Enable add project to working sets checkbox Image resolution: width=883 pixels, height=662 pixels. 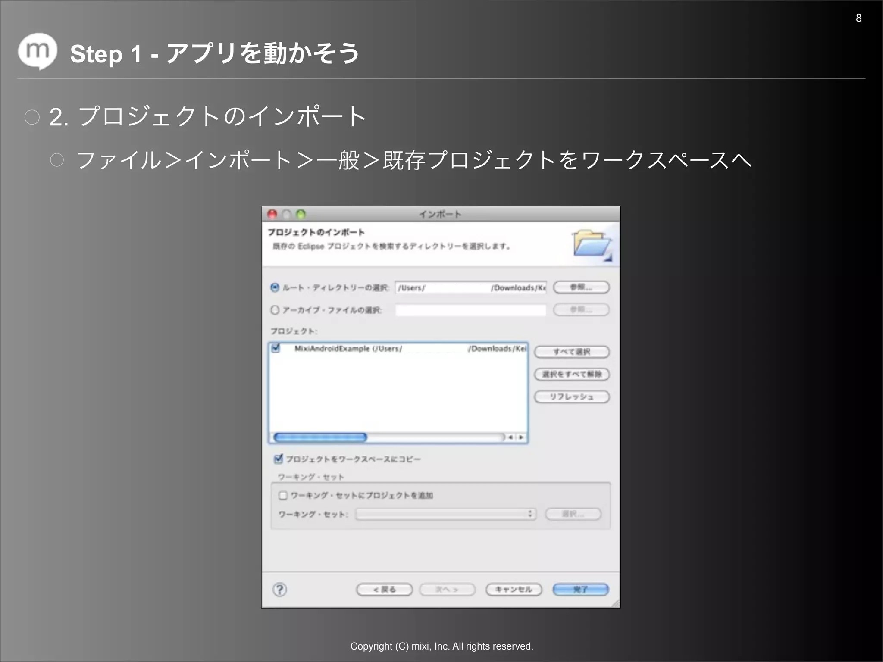pos(283,495)
